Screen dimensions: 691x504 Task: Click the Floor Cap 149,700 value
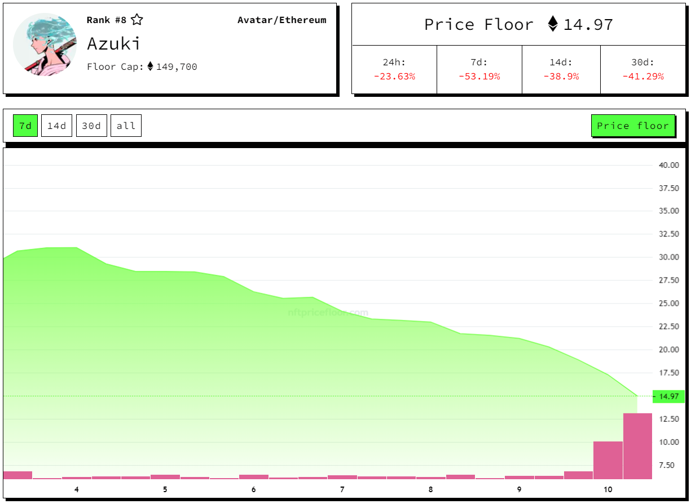177,66
